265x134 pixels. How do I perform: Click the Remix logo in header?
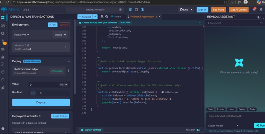tap(4, 10)
